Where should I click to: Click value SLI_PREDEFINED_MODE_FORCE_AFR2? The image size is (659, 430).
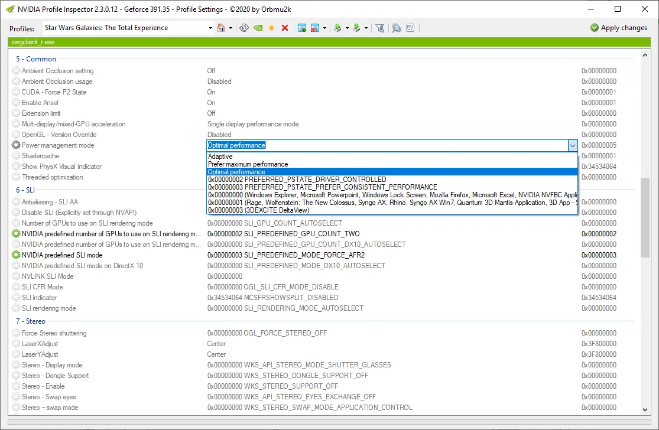pyautogui.click(x=286, y=255)
